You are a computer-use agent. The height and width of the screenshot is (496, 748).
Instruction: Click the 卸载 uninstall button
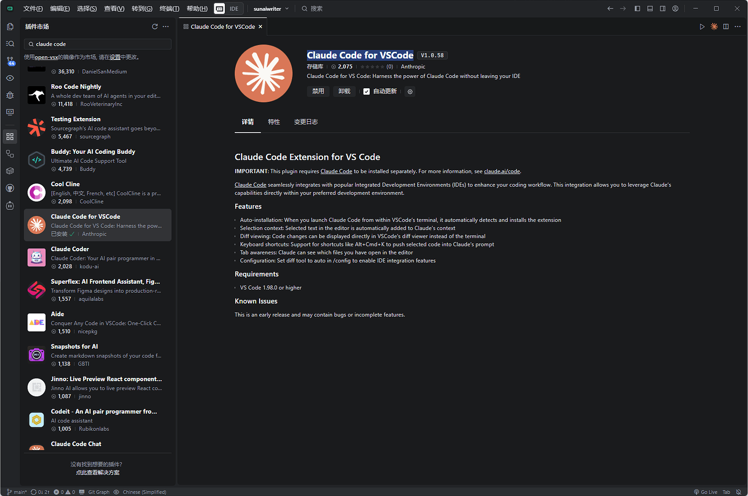coord(344,92)
